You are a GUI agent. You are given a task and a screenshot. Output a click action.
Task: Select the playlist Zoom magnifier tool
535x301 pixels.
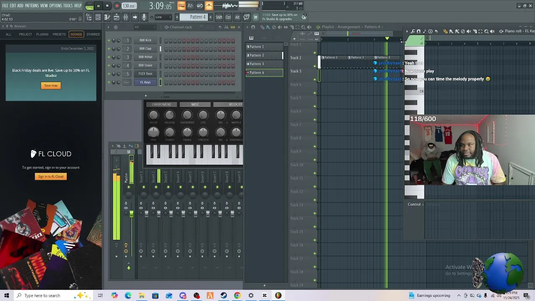(x=303, y=27)
